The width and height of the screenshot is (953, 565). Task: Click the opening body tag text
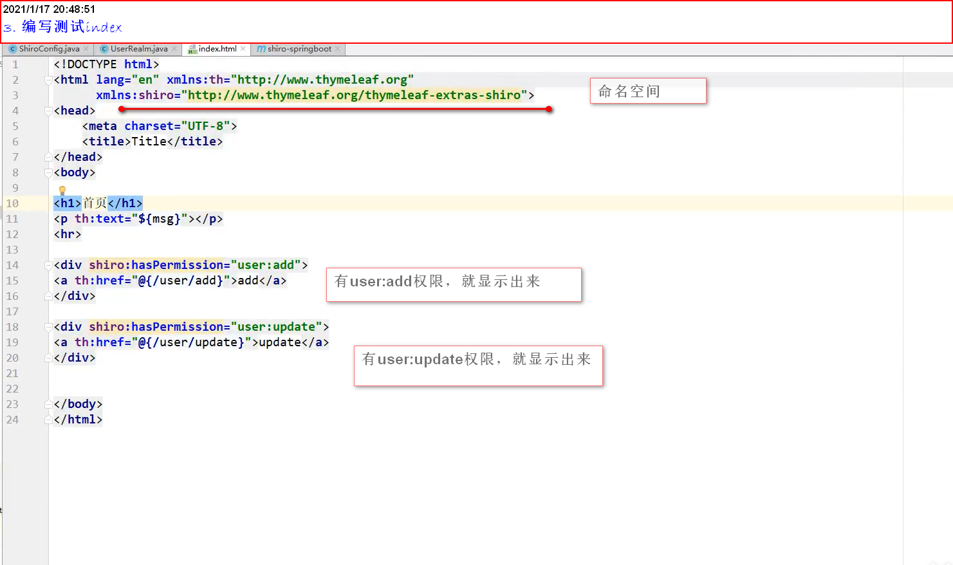click(75, 172)
